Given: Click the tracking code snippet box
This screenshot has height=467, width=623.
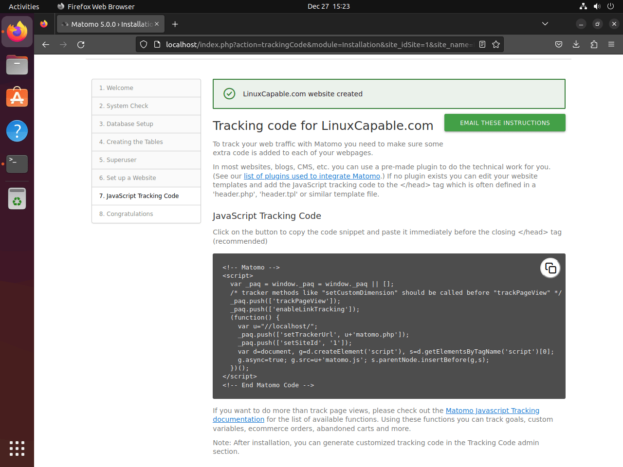Looking at the screenshot, I should click(x=389, y=326).
